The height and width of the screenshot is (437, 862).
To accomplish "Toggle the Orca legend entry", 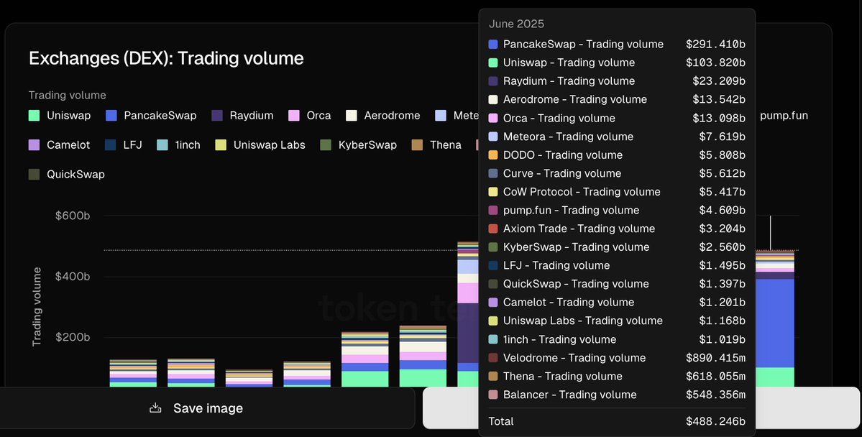I will click(x=310, y=116).
